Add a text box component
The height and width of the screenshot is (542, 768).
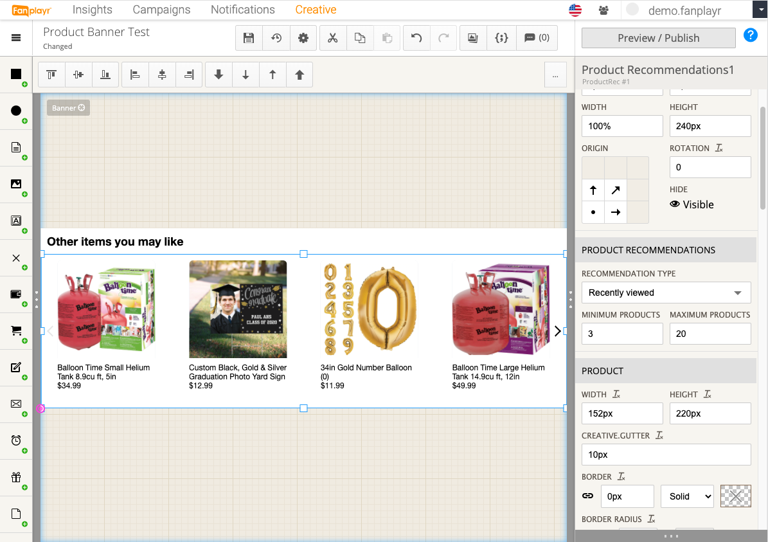16,221
